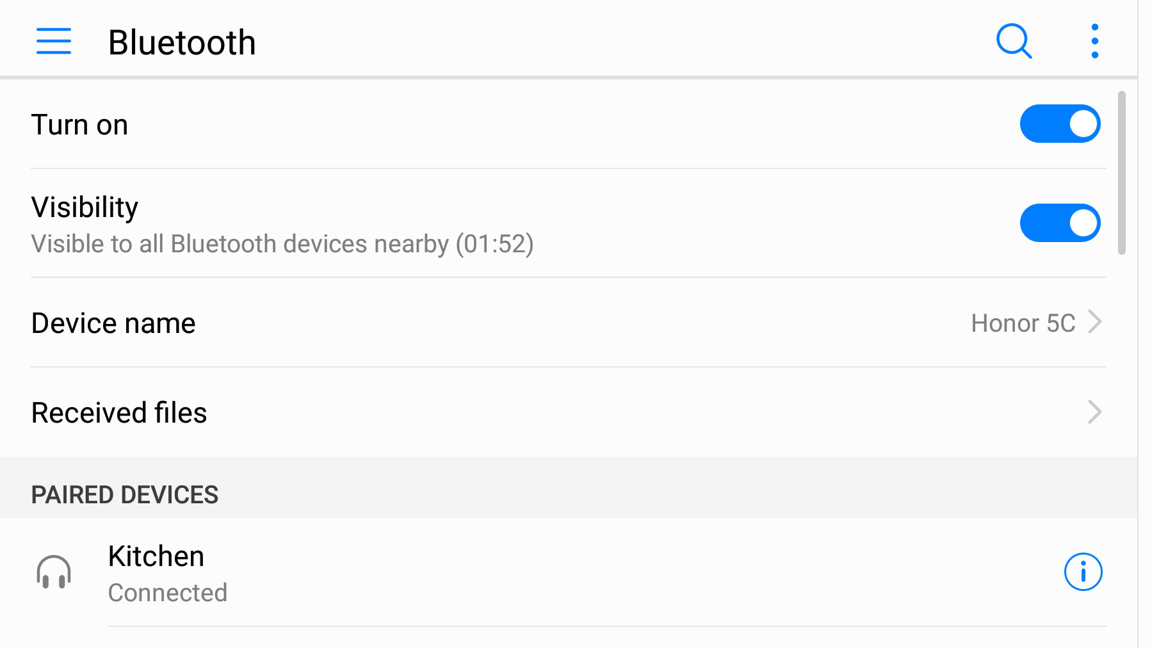The height and width of the screenshot is (648, 1152).
Task: Click the vertical scrollbar handle
Action: click(1122, 173)
